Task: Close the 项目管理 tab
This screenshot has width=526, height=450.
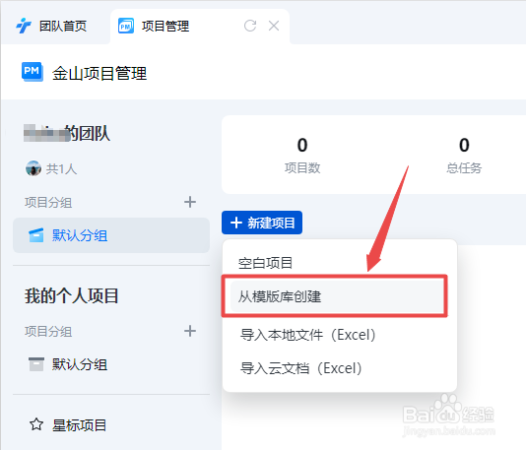Action: 274,26
